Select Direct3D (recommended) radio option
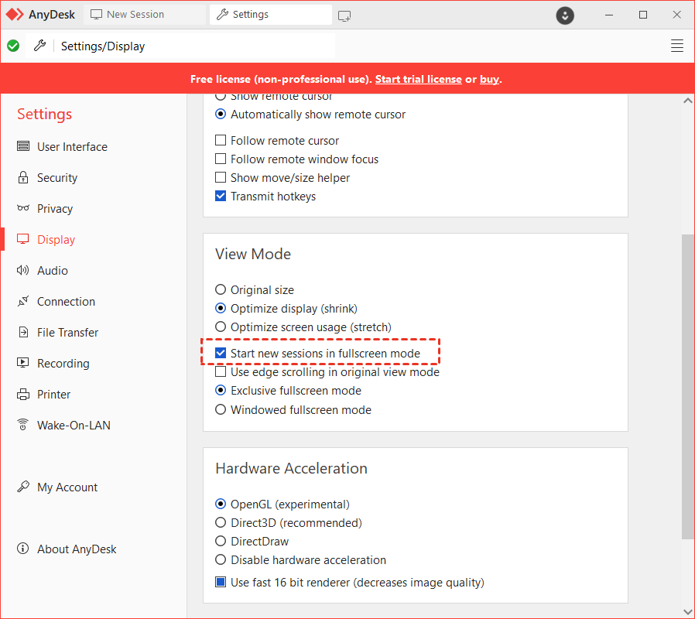Image resolution: width=695 pixels, height=619 pixels. [x=221, y=523]
